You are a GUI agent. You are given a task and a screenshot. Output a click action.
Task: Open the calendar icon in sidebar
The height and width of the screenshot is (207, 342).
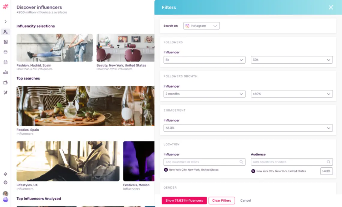(5, 62)
